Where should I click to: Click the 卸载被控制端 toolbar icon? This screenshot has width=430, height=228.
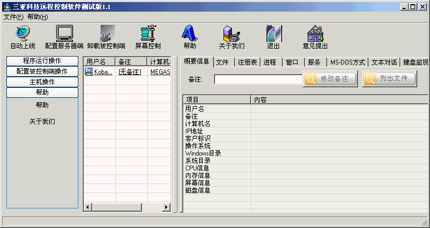[106, 34]
